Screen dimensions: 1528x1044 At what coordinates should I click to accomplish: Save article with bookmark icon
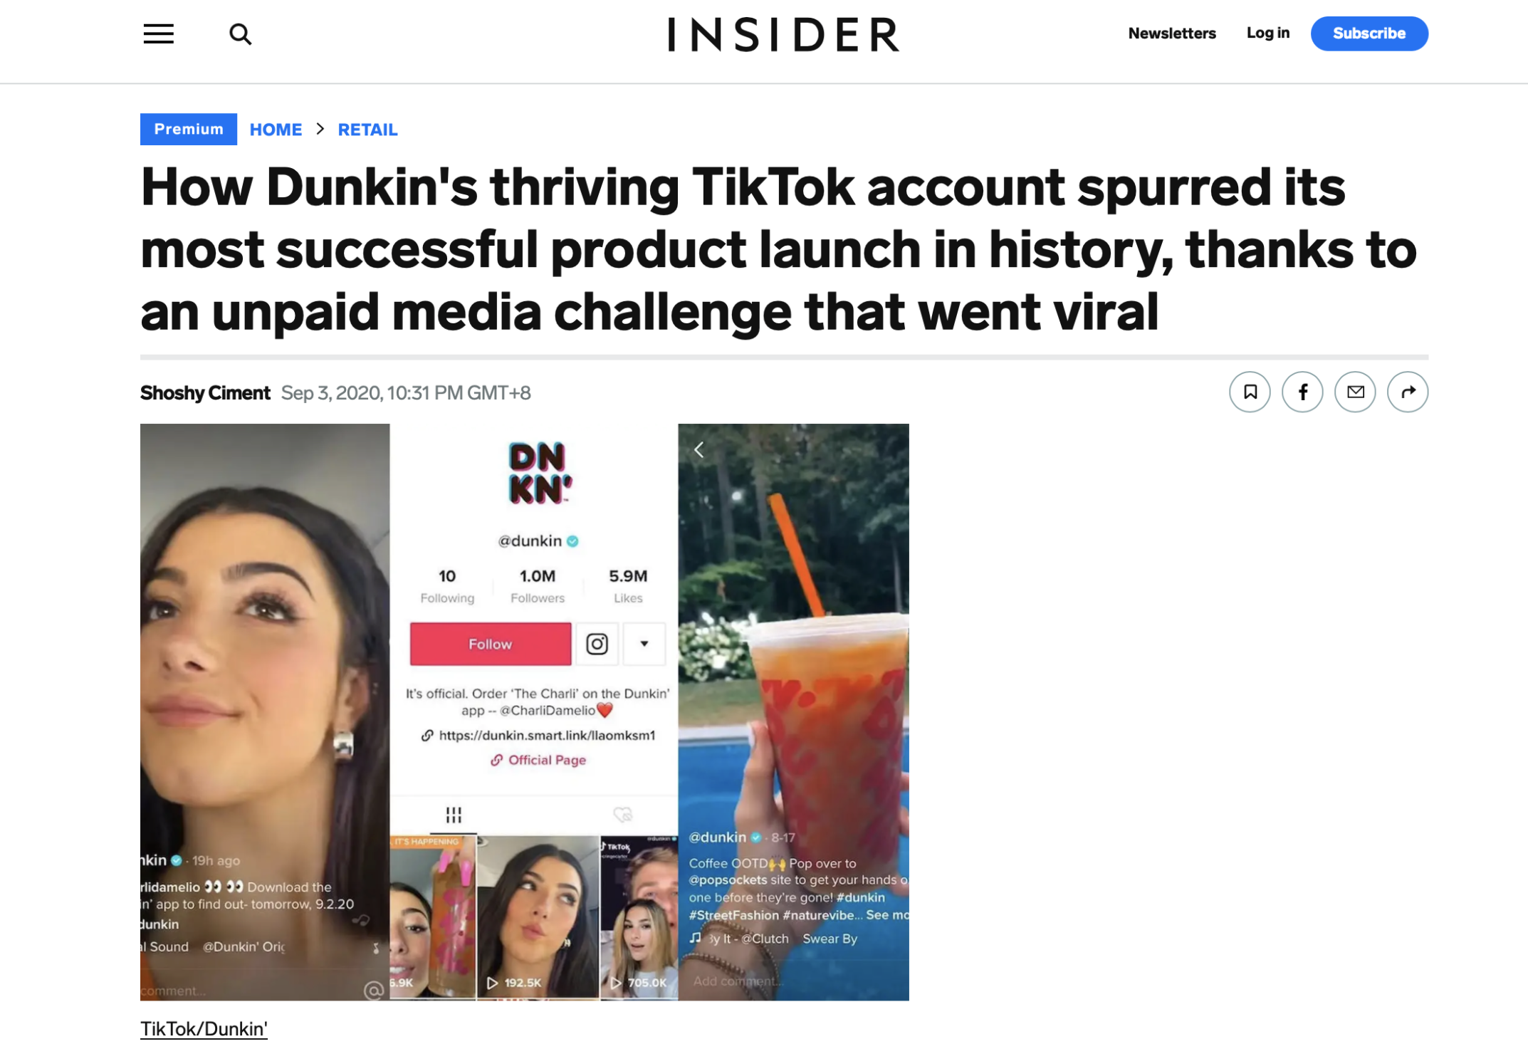tap(1250, 392)
